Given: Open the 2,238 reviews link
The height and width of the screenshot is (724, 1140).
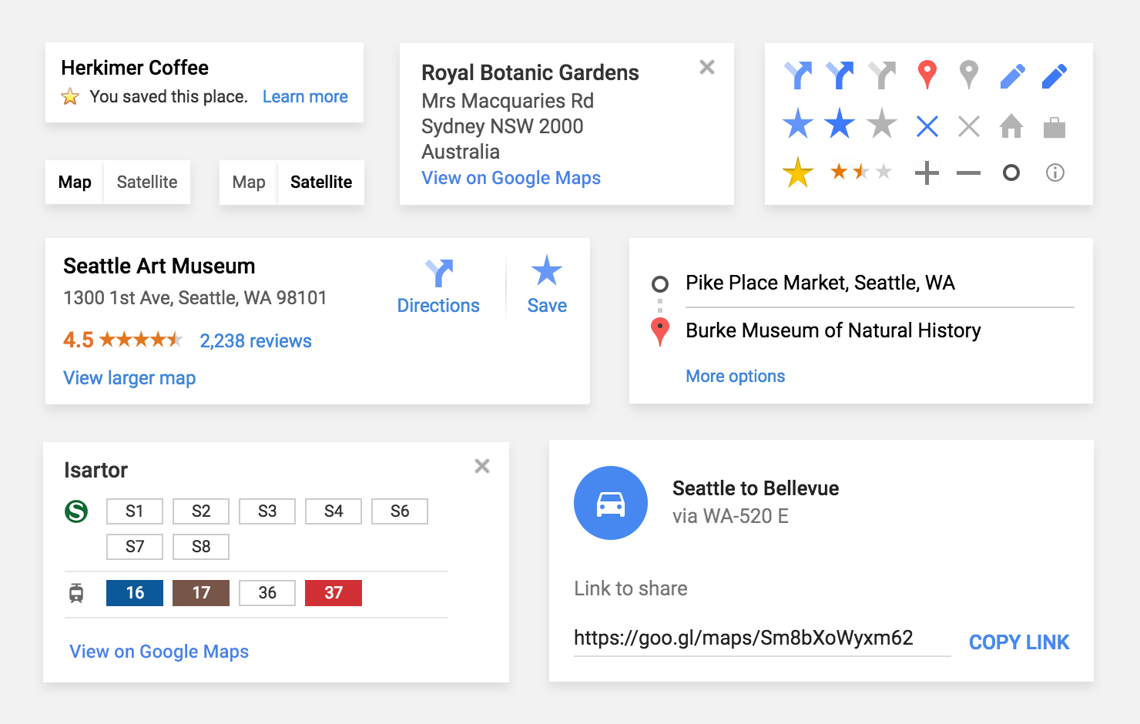Looking at the screenshot, I should pyautogui.click(x=256, y=341).
